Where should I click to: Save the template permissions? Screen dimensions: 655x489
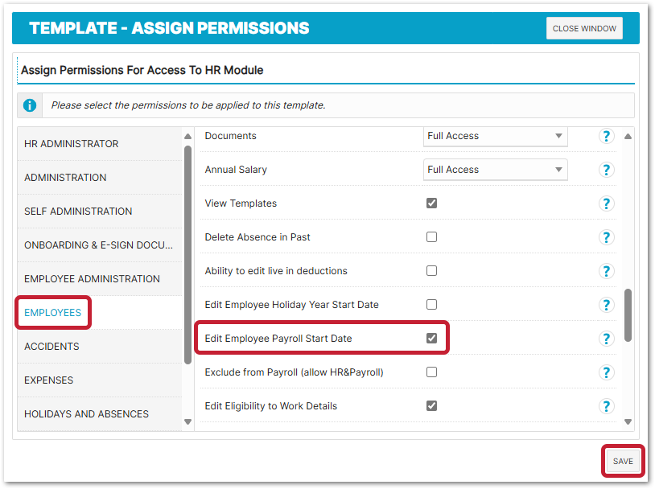tap(623, 462)
